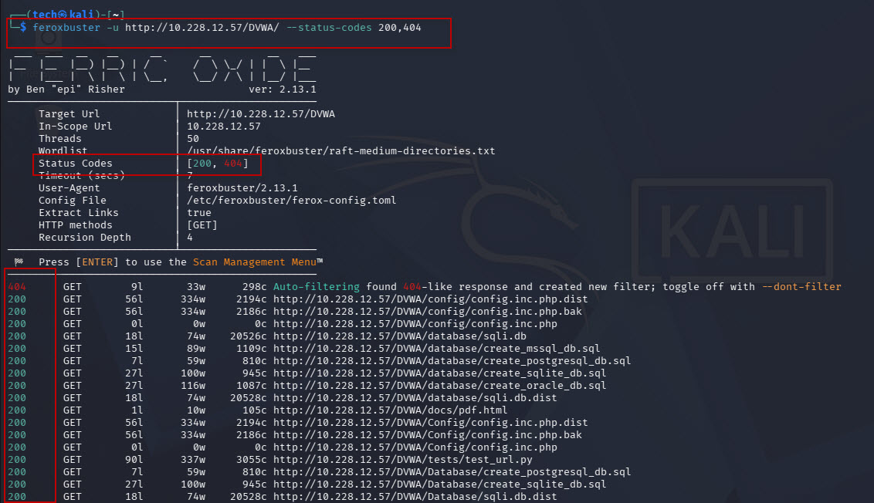Click the 20526c size value
Viewport: 874px width, 503px height.
coord(249,336)
